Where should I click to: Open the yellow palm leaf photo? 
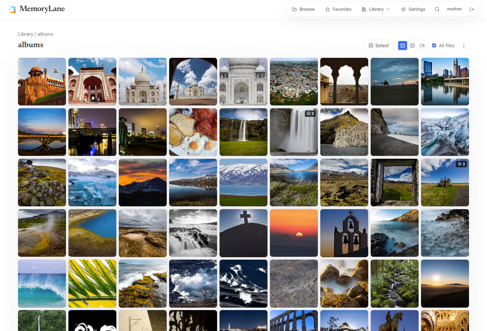pyautogui.click(x=92, y=283)
